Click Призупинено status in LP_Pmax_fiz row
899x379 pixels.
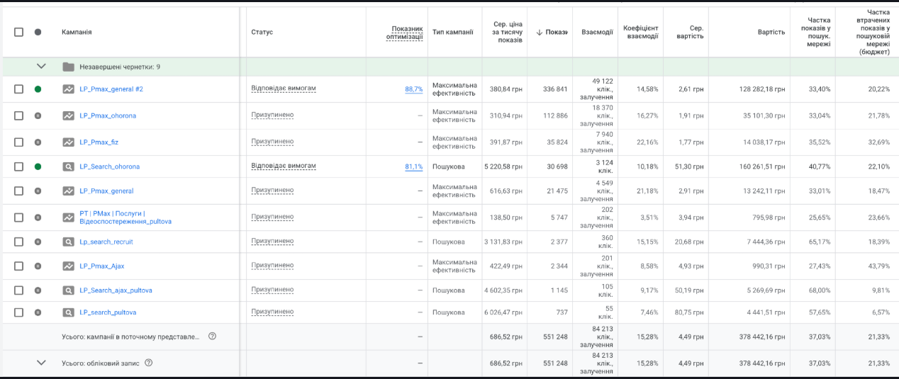(x=272, y=142)
